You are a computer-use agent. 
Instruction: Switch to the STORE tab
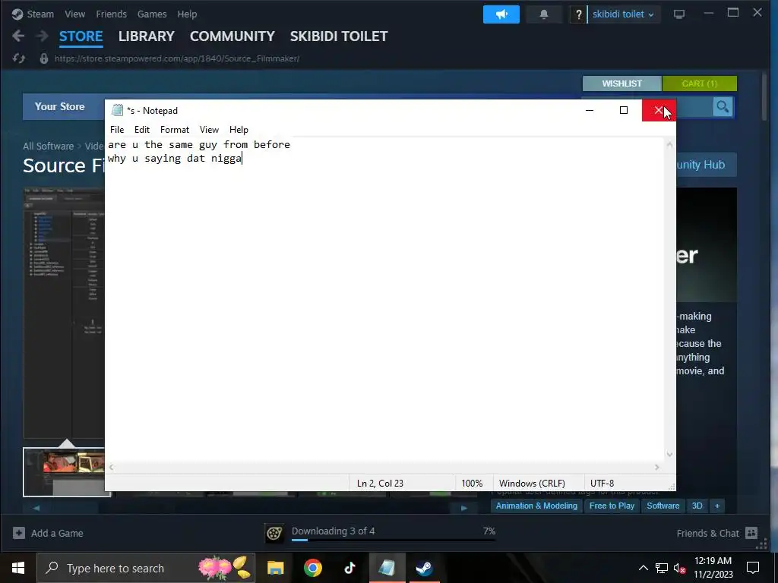[x=81, y=36]
